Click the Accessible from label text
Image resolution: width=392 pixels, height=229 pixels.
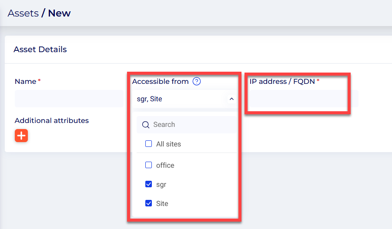pos(160,81)
